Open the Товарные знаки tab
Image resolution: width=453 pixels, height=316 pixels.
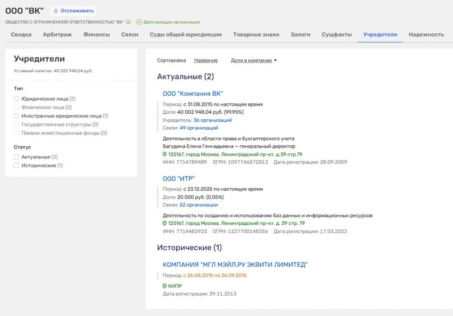coord(256,34)
